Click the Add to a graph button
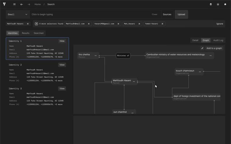 coord(214,48)
